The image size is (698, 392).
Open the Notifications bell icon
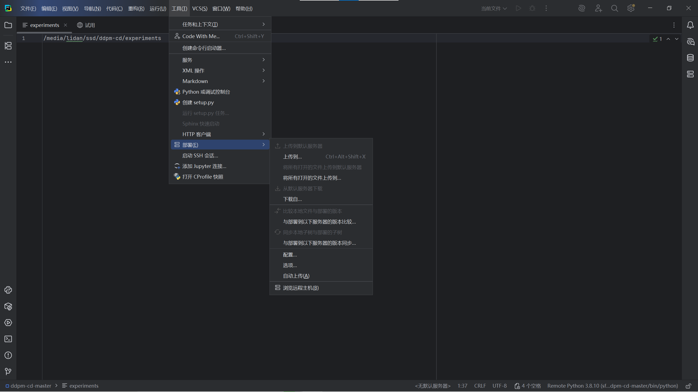tap(690, 25)
